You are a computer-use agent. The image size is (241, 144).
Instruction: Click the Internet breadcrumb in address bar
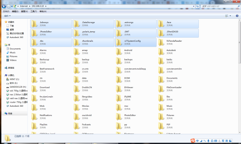pyautogui.click(x=24, y=6)
